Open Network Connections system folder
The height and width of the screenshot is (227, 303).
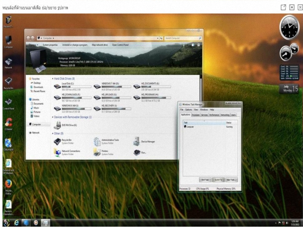coord(67,152)
